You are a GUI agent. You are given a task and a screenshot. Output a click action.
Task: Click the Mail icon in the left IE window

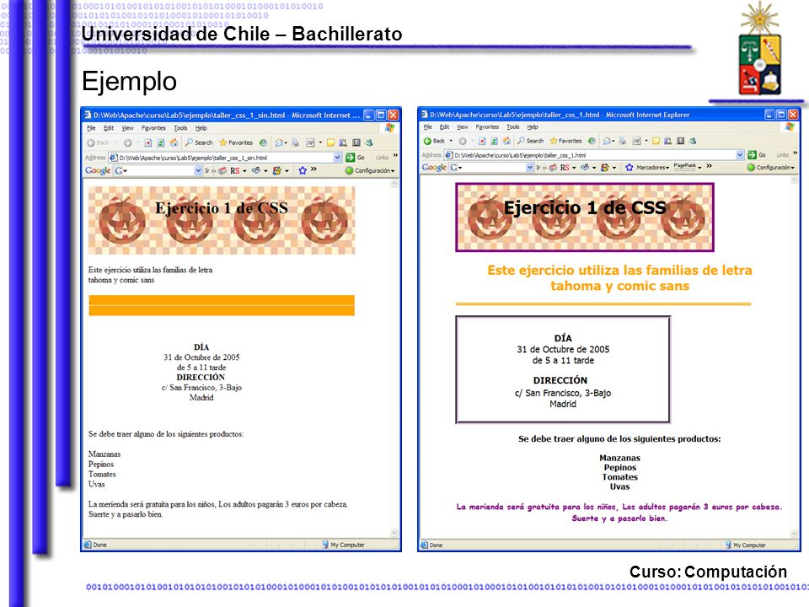[279, 143]
